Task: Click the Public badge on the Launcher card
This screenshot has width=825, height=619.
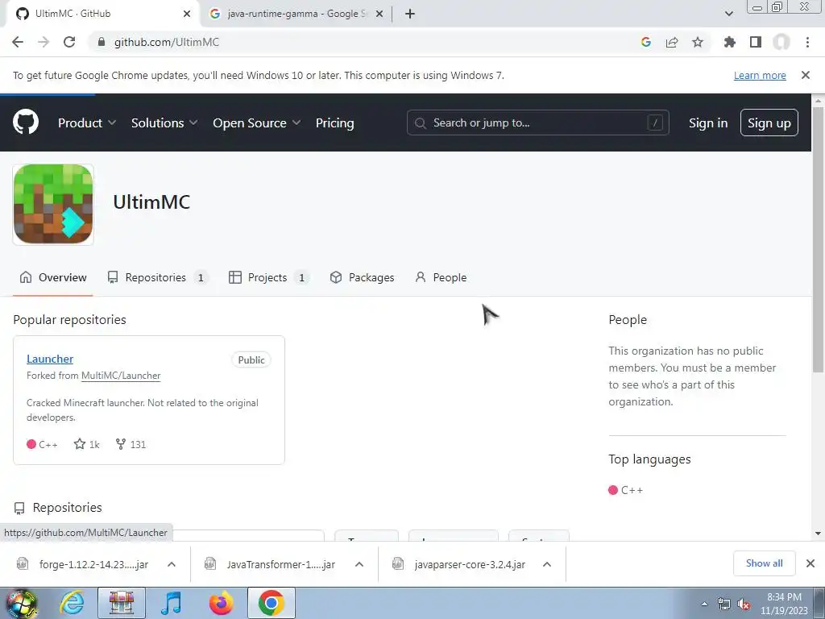Action: (x=251, y=360)
